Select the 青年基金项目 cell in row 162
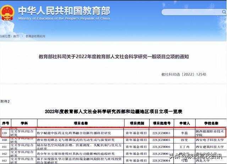Viewport: 227px width, 164px height. pyautogui.click(x=136, y=154)
